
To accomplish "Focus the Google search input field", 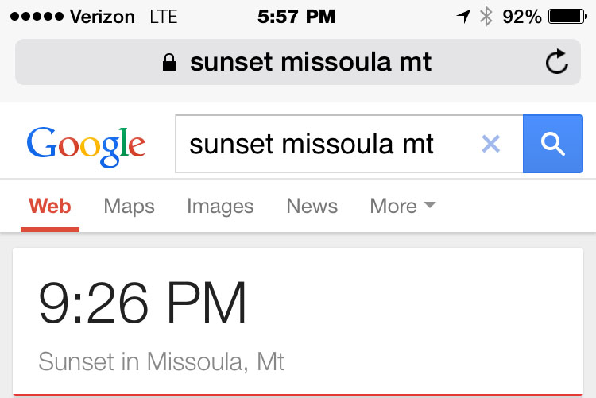I will tap(326, 144).
